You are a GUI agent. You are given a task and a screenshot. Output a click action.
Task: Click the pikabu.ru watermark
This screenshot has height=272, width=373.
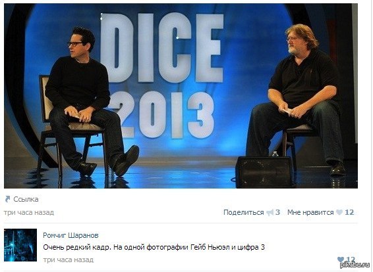356,265
